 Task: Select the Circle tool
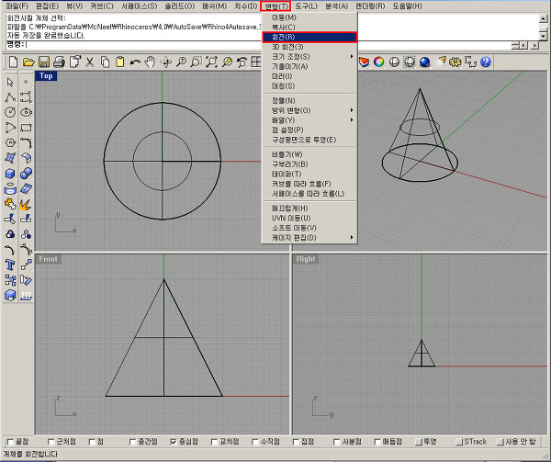click(10, 112)
